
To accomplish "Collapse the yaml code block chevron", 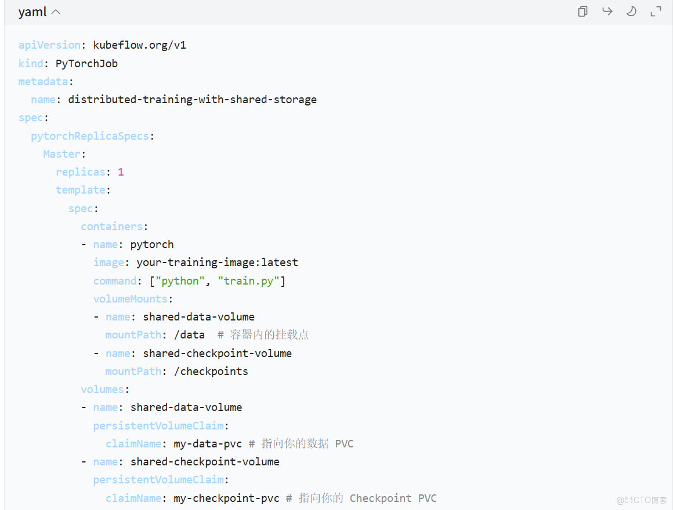I will [x=56, y=12].
